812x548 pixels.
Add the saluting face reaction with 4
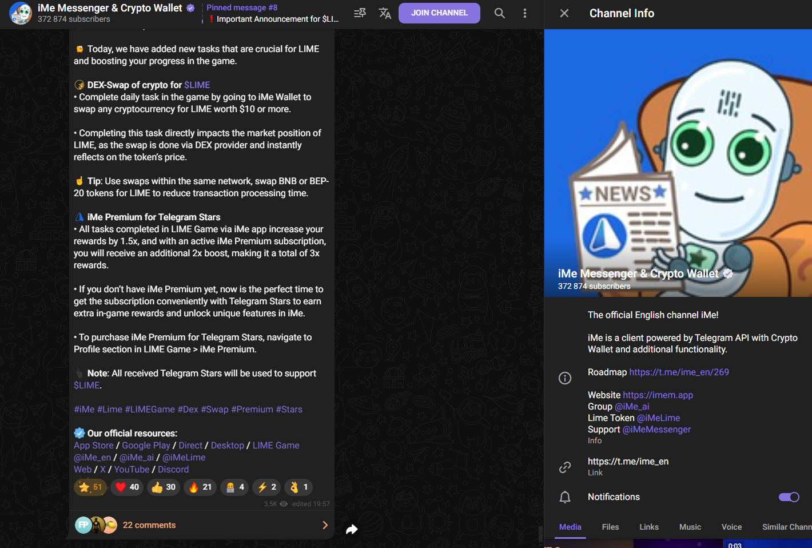pyautogui.click(x=235, y=487)
